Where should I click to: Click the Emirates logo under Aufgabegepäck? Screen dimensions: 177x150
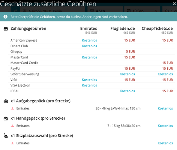[x=12, y=108]
